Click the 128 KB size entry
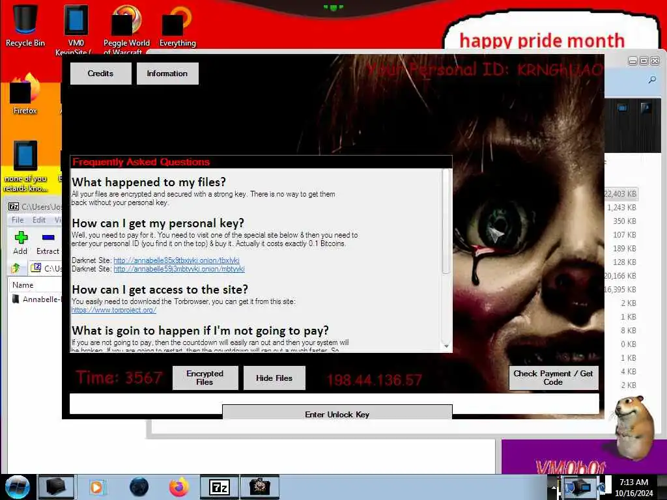667x500 pixels. 625,262
